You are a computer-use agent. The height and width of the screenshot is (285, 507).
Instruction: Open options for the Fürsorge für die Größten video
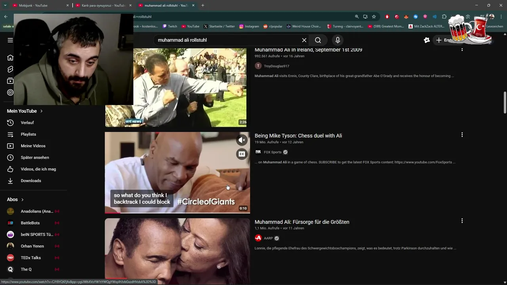tap(462, 221)
